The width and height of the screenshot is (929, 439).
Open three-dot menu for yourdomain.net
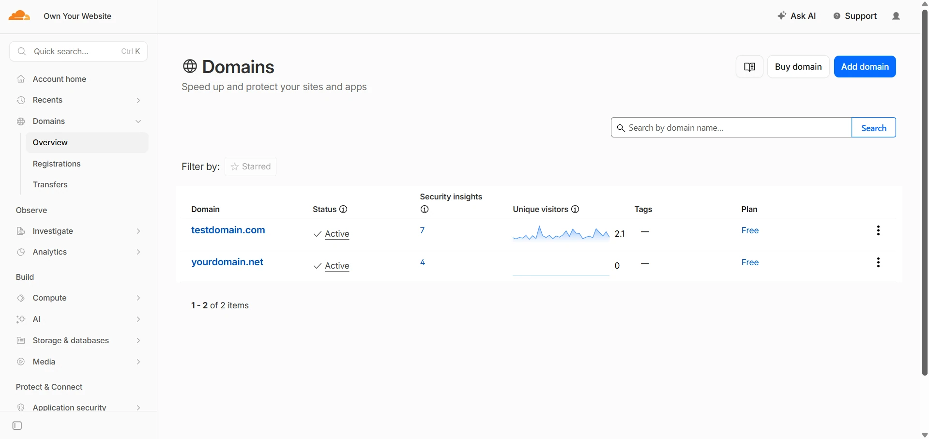coord(878,262)
